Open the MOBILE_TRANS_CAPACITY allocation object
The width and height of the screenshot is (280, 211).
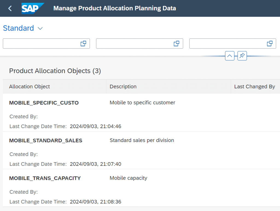click(45, 178)
